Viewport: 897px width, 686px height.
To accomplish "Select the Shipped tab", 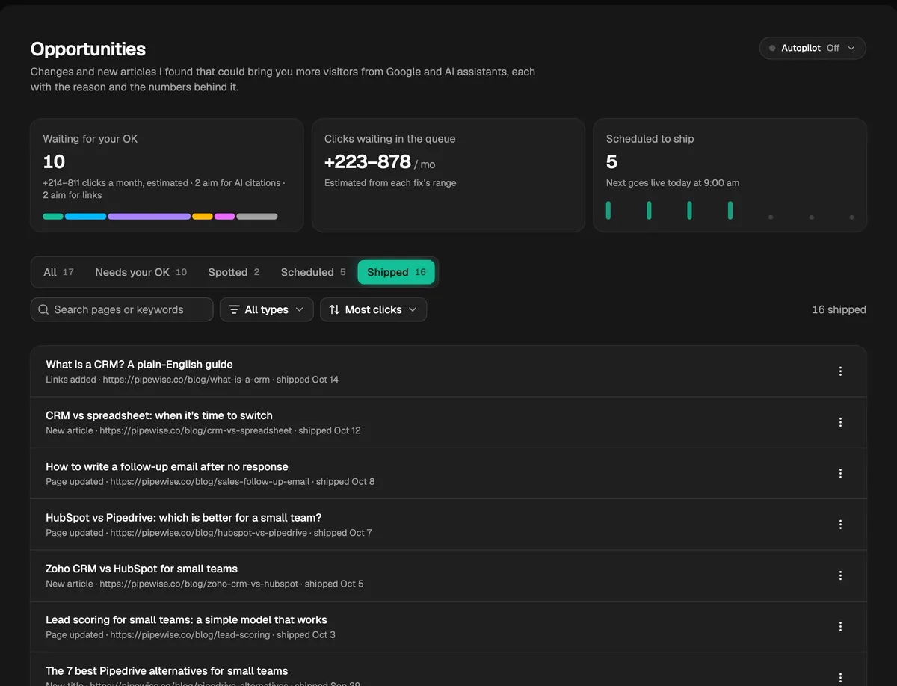I will pos(396,272).
